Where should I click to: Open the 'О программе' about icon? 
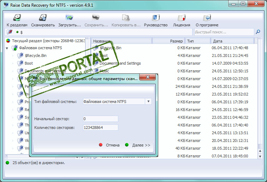pos(207,18)
